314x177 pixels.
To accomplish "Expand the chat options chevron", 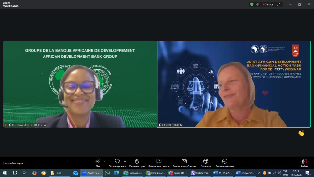I will click(105, 161).
